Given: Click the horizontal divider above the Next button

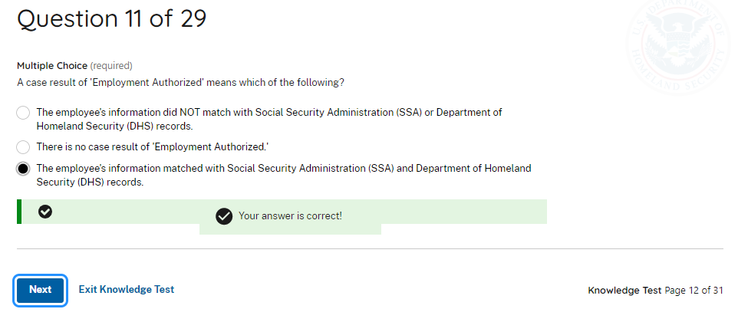Looking at the screenshot, I should 370,249.
